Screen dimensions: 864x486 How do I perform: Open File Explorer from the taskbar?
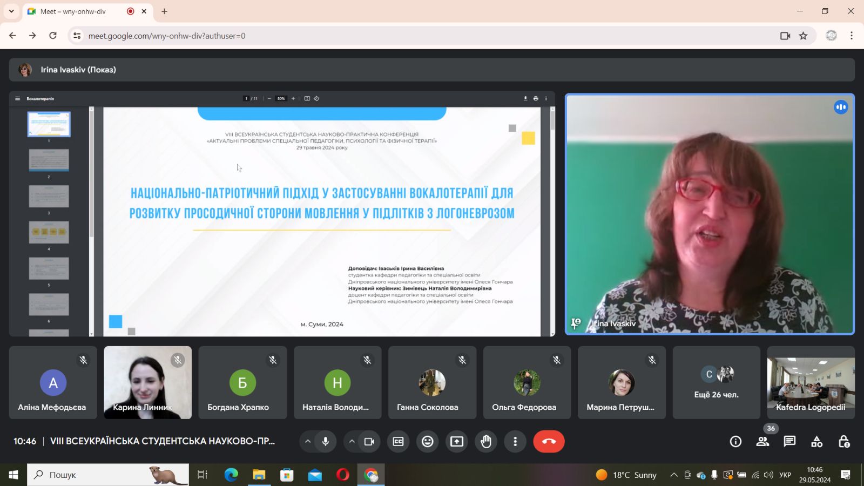[259, 475]
